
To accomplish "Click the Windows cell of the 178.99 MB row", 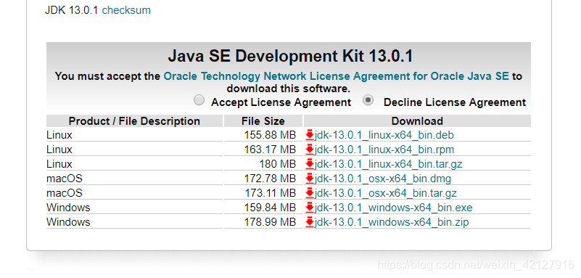I will [x=134, y=222].
